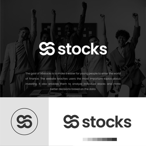146x146 pixels.
Task: Click the white 96 logo mark in hero
Action: point(47,49)
